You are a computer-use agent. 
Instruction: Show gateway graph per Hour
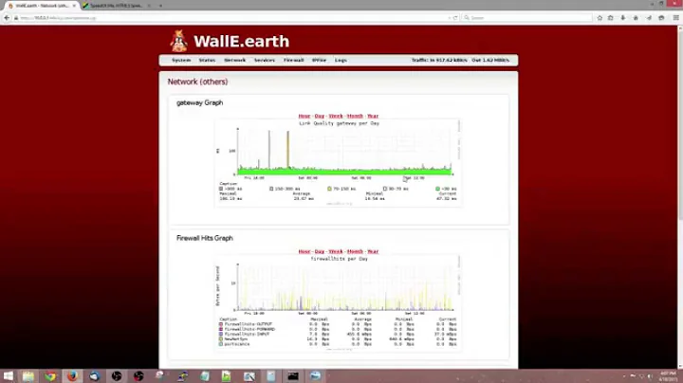pos(305,117)
